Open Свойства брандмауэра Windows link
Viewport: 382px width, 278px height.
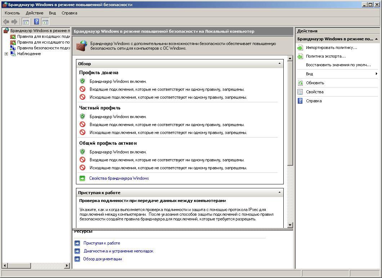(119, 178)
